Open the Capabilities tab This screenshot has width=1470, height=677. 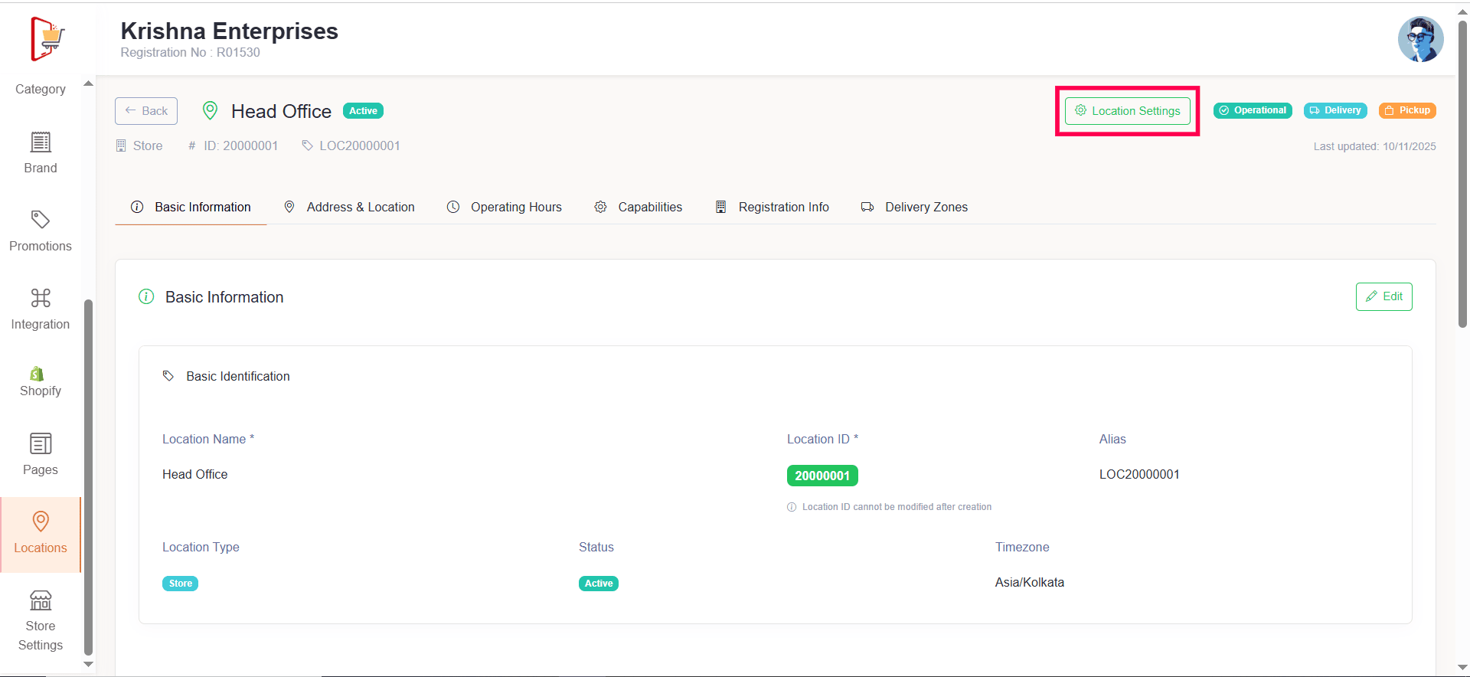click(x=639, y=207)
